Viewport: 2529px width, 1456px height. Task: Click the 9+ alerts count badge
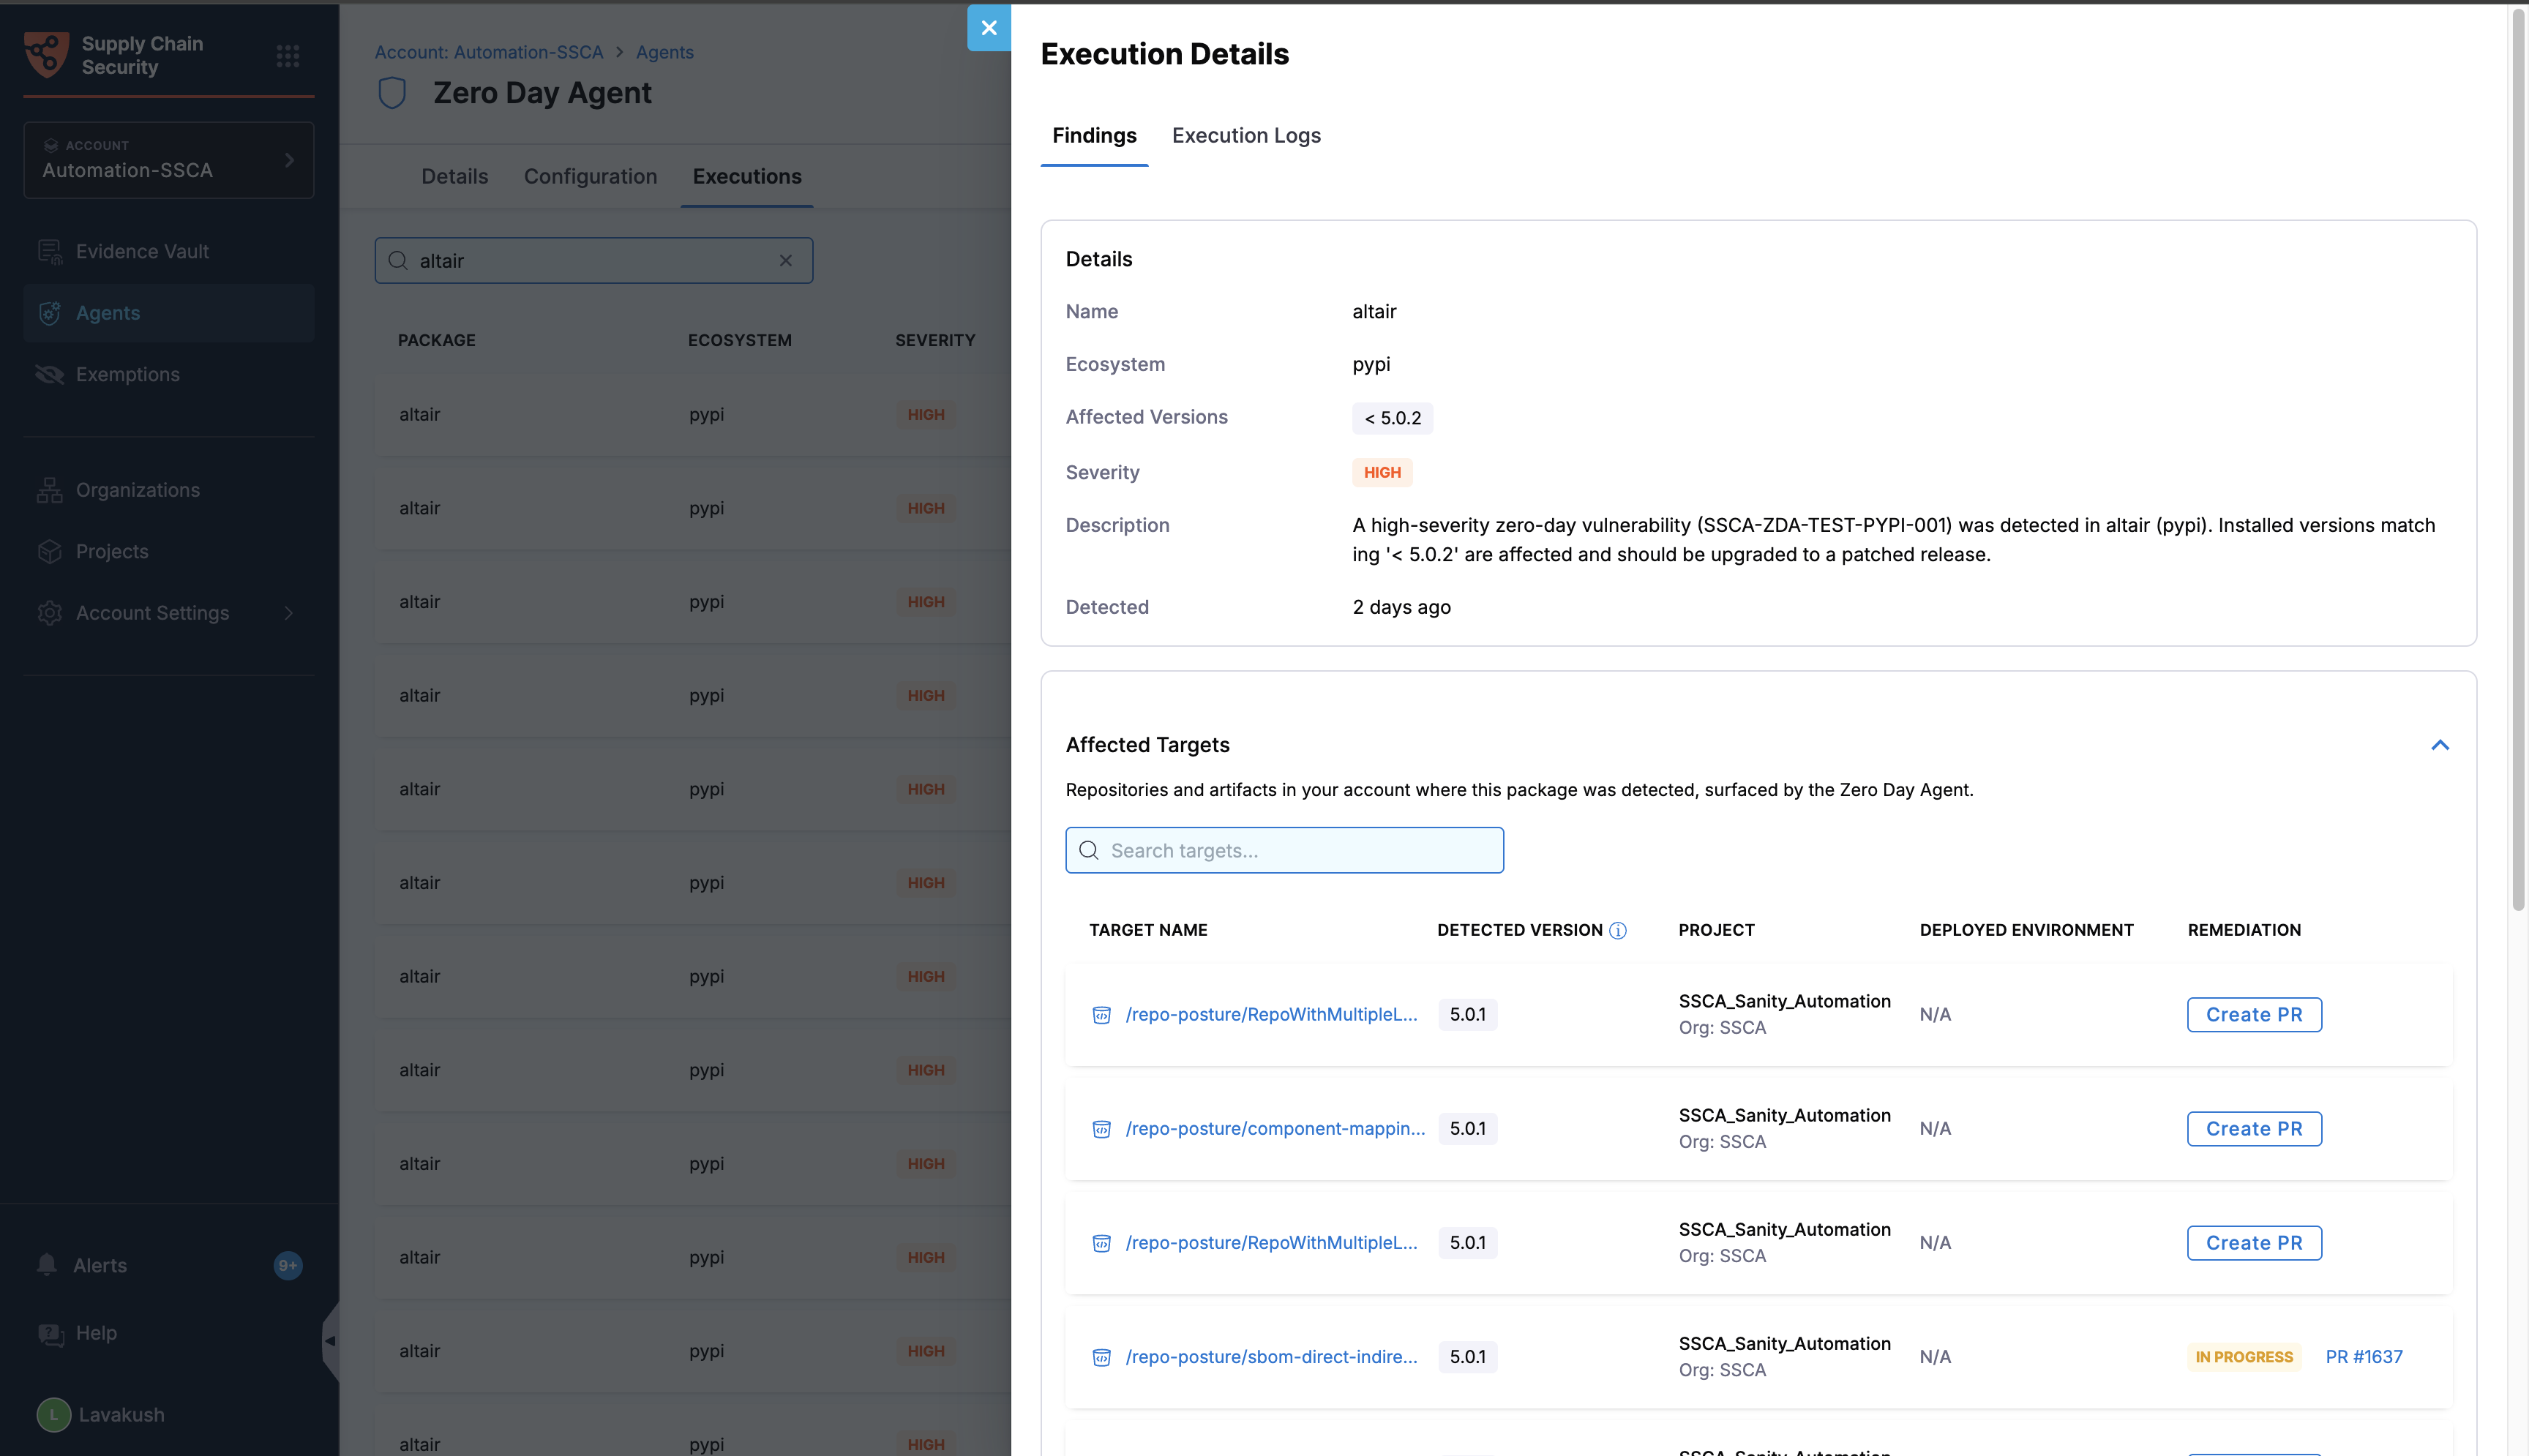[288, 1265]
